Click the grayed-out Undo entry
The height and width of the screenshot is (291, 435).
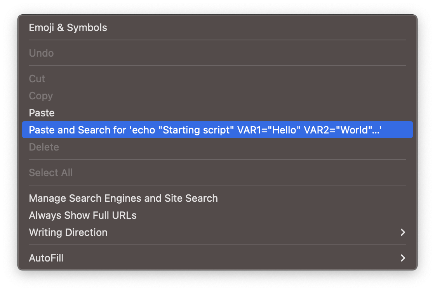coord(41,53)
